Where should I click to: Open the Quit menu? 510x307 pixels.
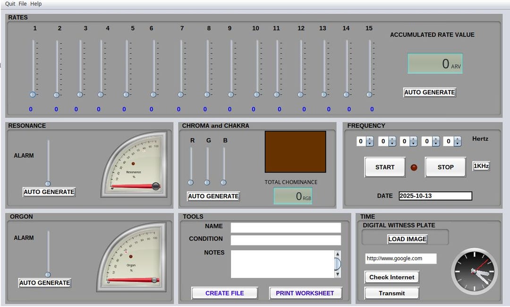(10, 4)
